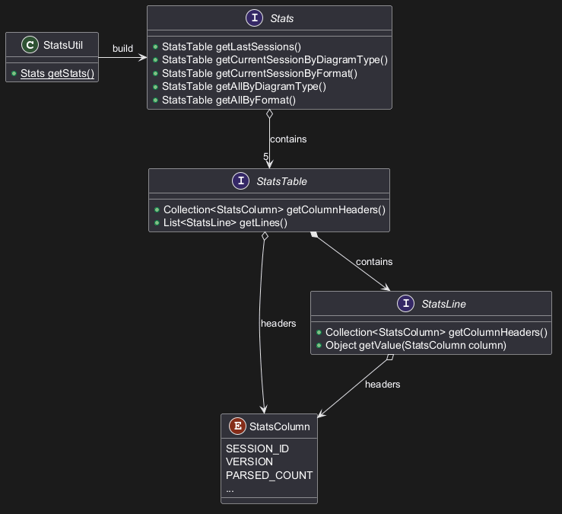The image size is (562, 514).
Task: Select the PARSED_COUNT enum constant
Action: point(269,475)
